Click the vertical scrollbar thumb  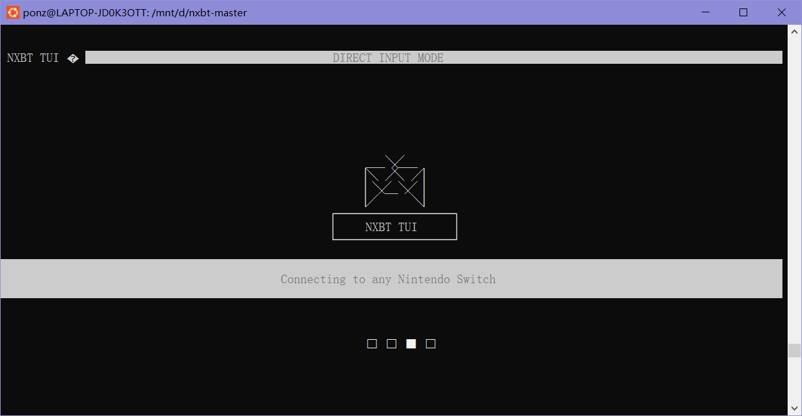(x=794, y=351)
